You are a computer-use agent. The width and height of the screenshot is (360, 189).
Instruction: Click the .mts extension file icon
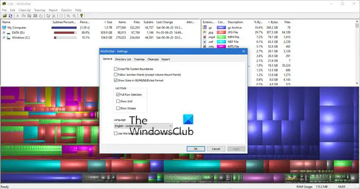(x=205, y=46)
